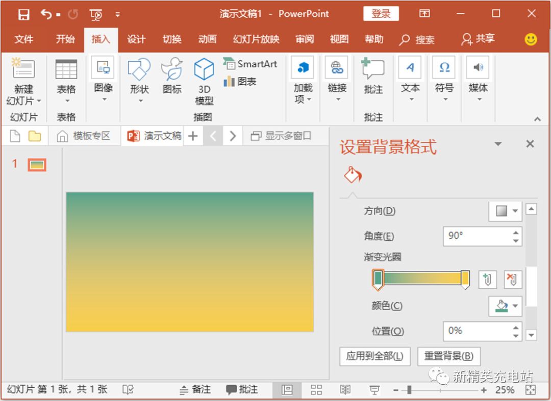Switch to the Design ribbon tab
Screen dimensions: 551x401
pyautogui.click(x=136, y=39)
